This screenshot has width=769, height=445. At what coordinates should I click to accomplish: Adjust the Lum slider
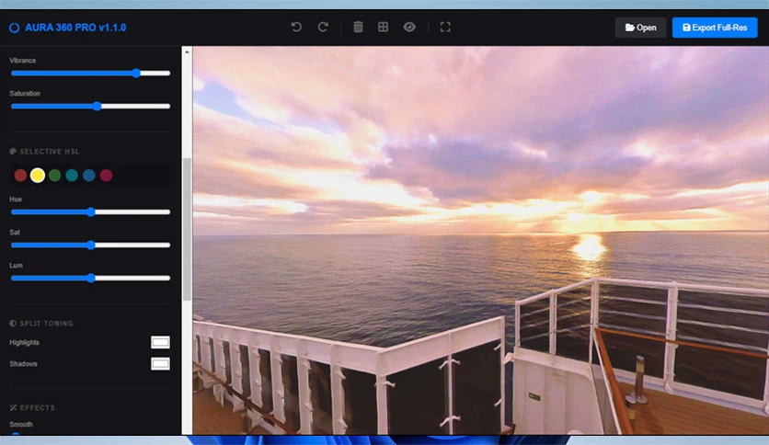[90, 278]
